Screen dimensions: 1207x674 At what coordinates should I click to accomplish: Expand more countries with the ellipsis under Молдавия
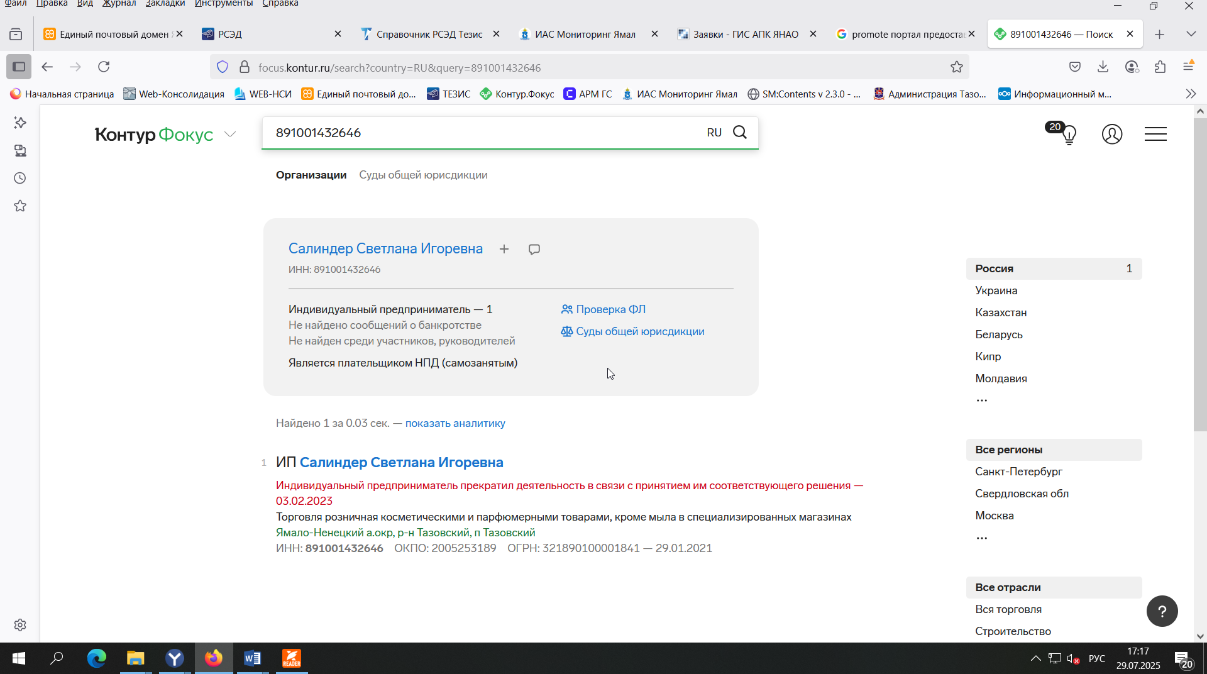(x=982, y=401)
